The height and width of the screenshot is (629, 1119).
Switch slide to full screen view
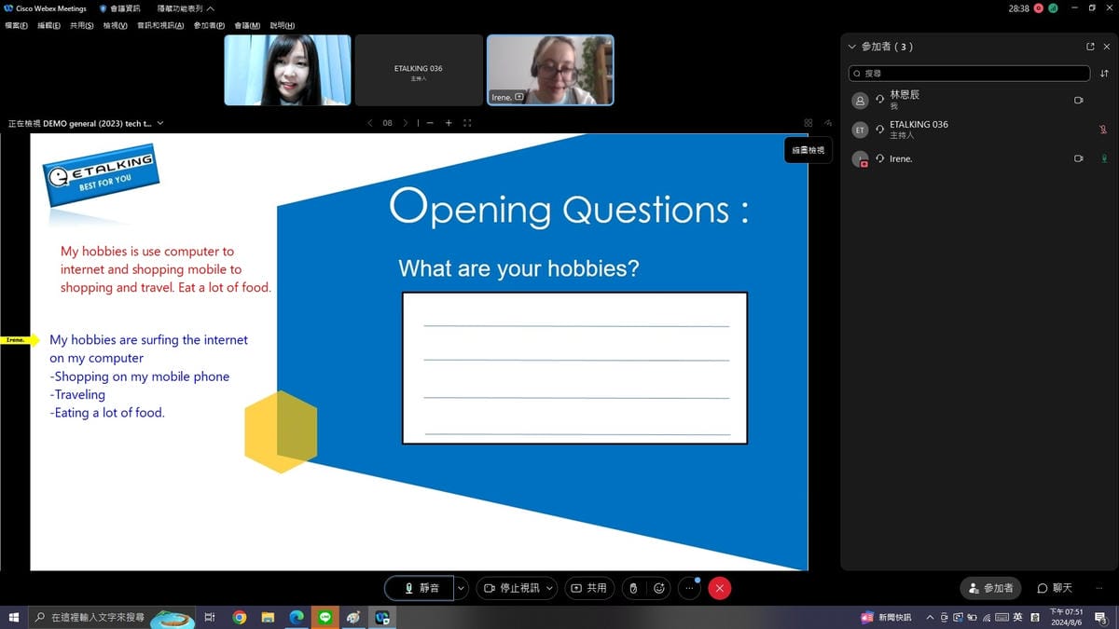(x=467, y=123)
